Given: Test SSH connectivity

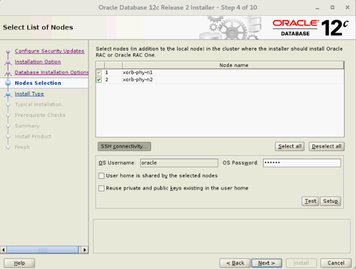Looking at the screenshot, I should click(310, 201).
